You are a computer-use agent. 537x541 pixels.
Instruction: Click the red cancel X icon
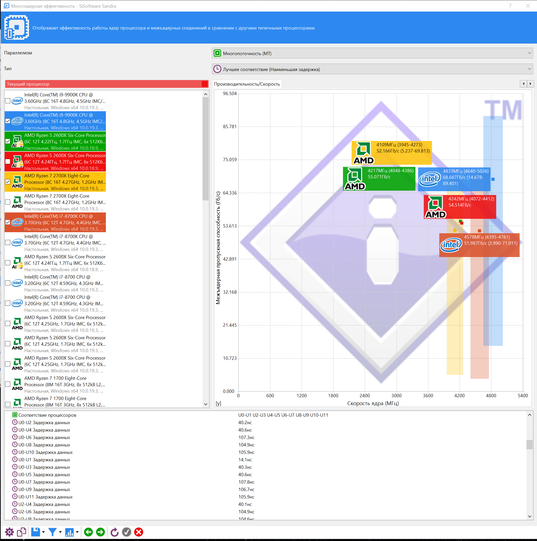[139, 532]
